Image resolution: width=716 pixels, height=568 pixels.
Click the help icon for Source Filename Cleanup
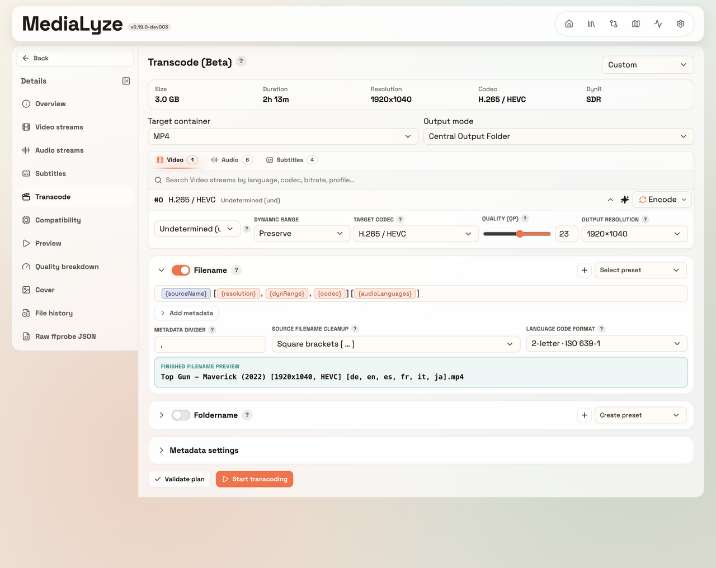tap(355, 329)
